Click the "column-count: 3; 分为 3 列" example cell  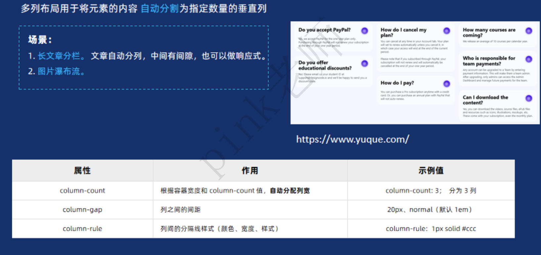[431, 191]
